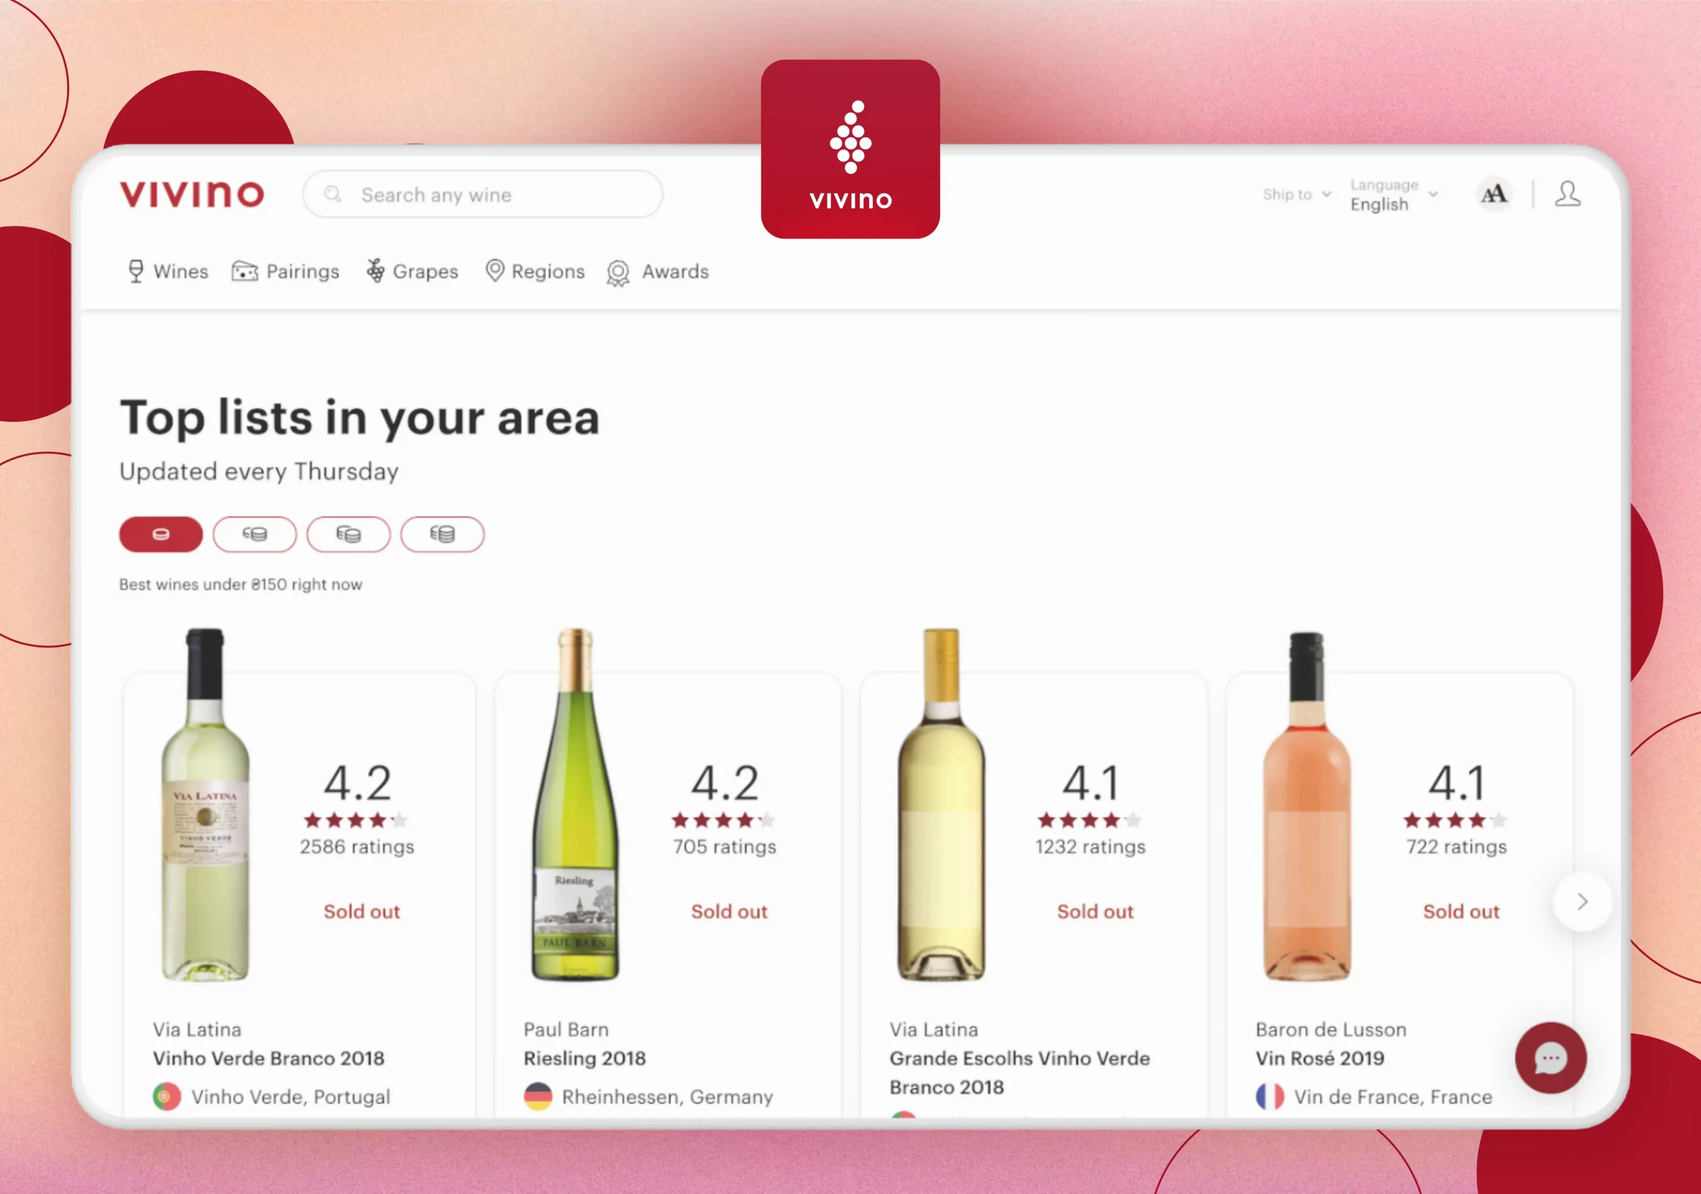Click the "1232 ratings" count
The width and height of the screenshot is (1701, 1194).
(x=1090, y=846)
